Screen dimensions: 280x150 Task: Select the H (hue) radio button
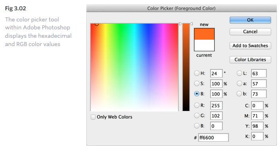pos(197,73)
